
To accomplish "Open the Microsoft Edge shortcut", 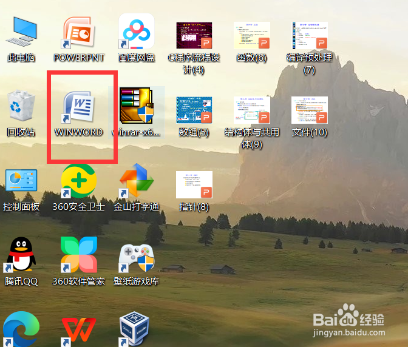I will point(21,329).
